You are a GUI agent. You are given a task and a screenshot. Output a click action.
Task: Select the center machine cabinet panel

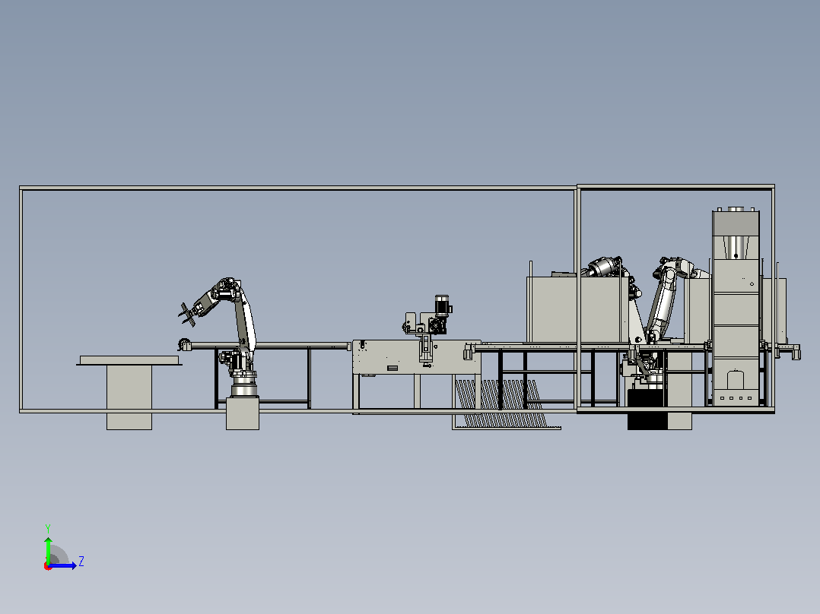coord(417,357)
